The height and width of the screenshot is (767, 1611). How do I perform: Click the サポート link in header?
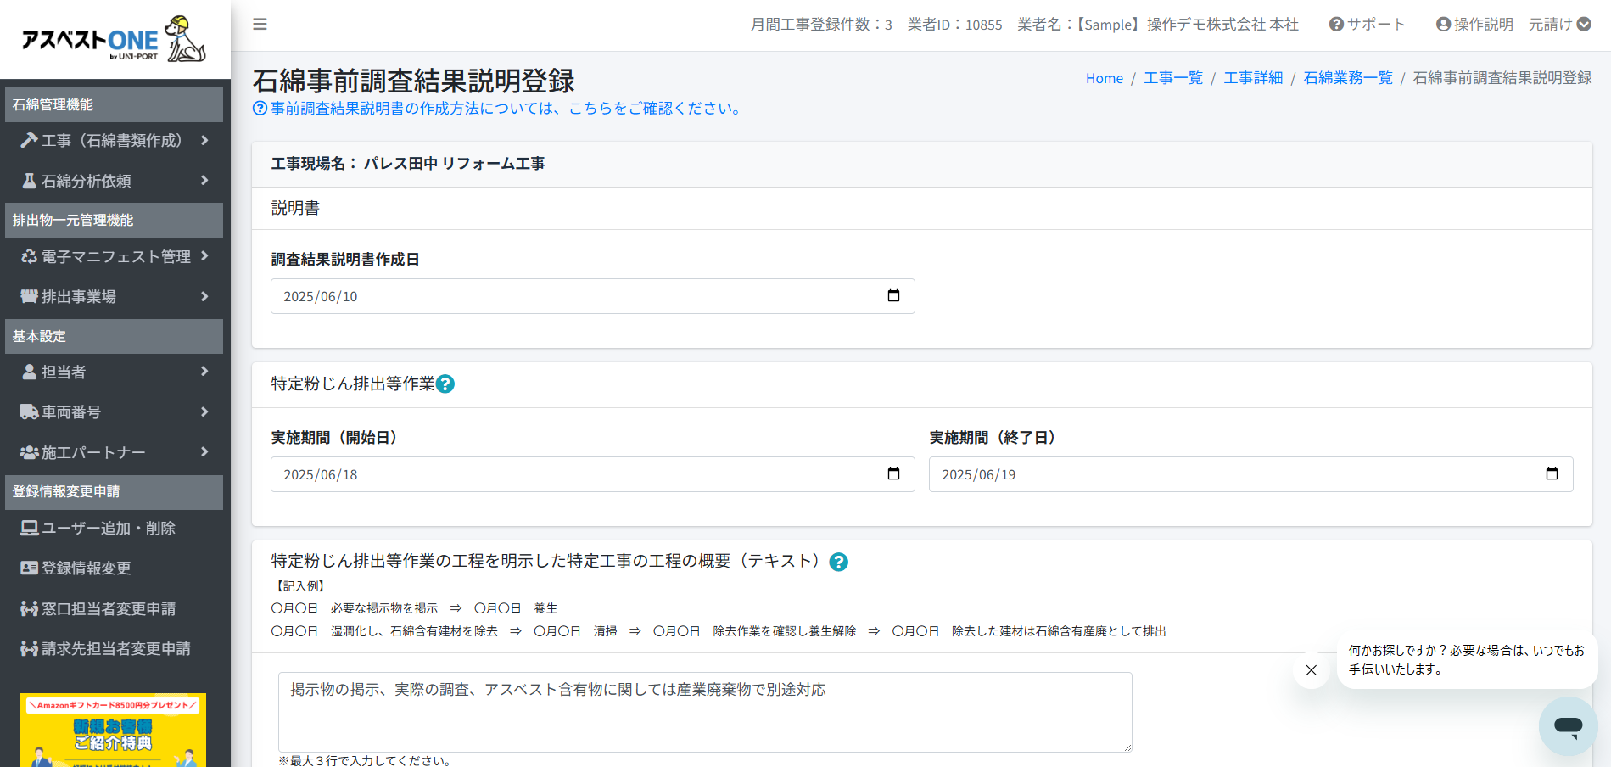[1367, 25]
